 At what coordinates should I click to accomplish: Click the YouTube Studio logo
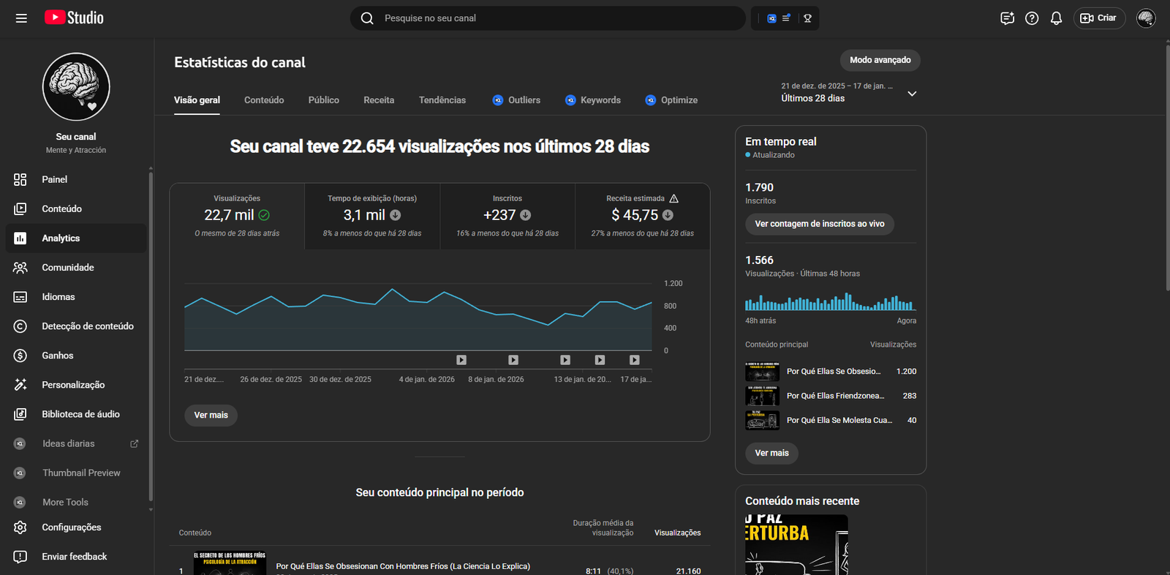74,18
